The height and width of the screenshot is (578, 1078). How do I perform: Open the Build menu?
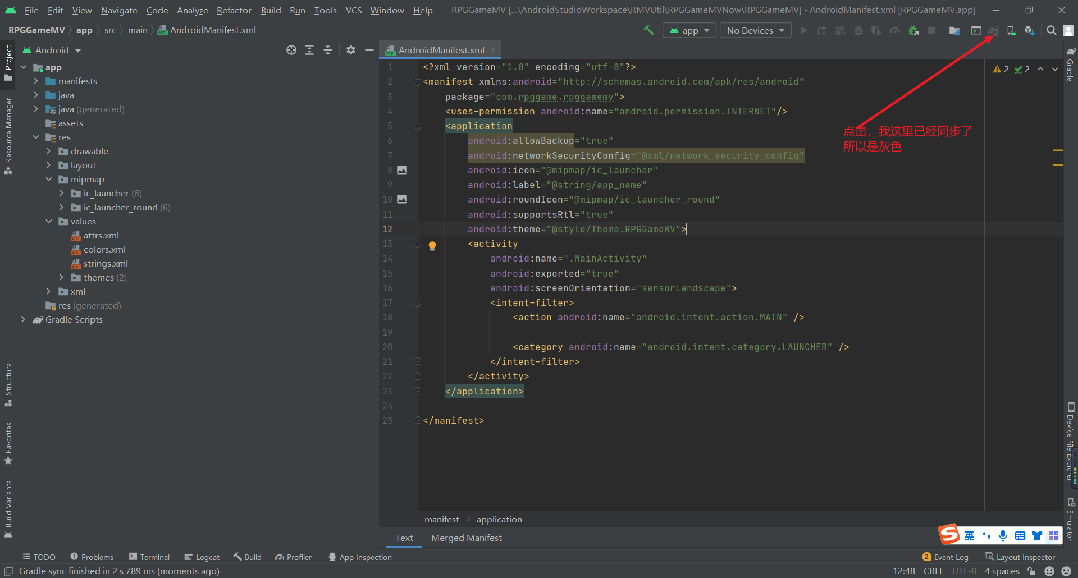[271, 10]
